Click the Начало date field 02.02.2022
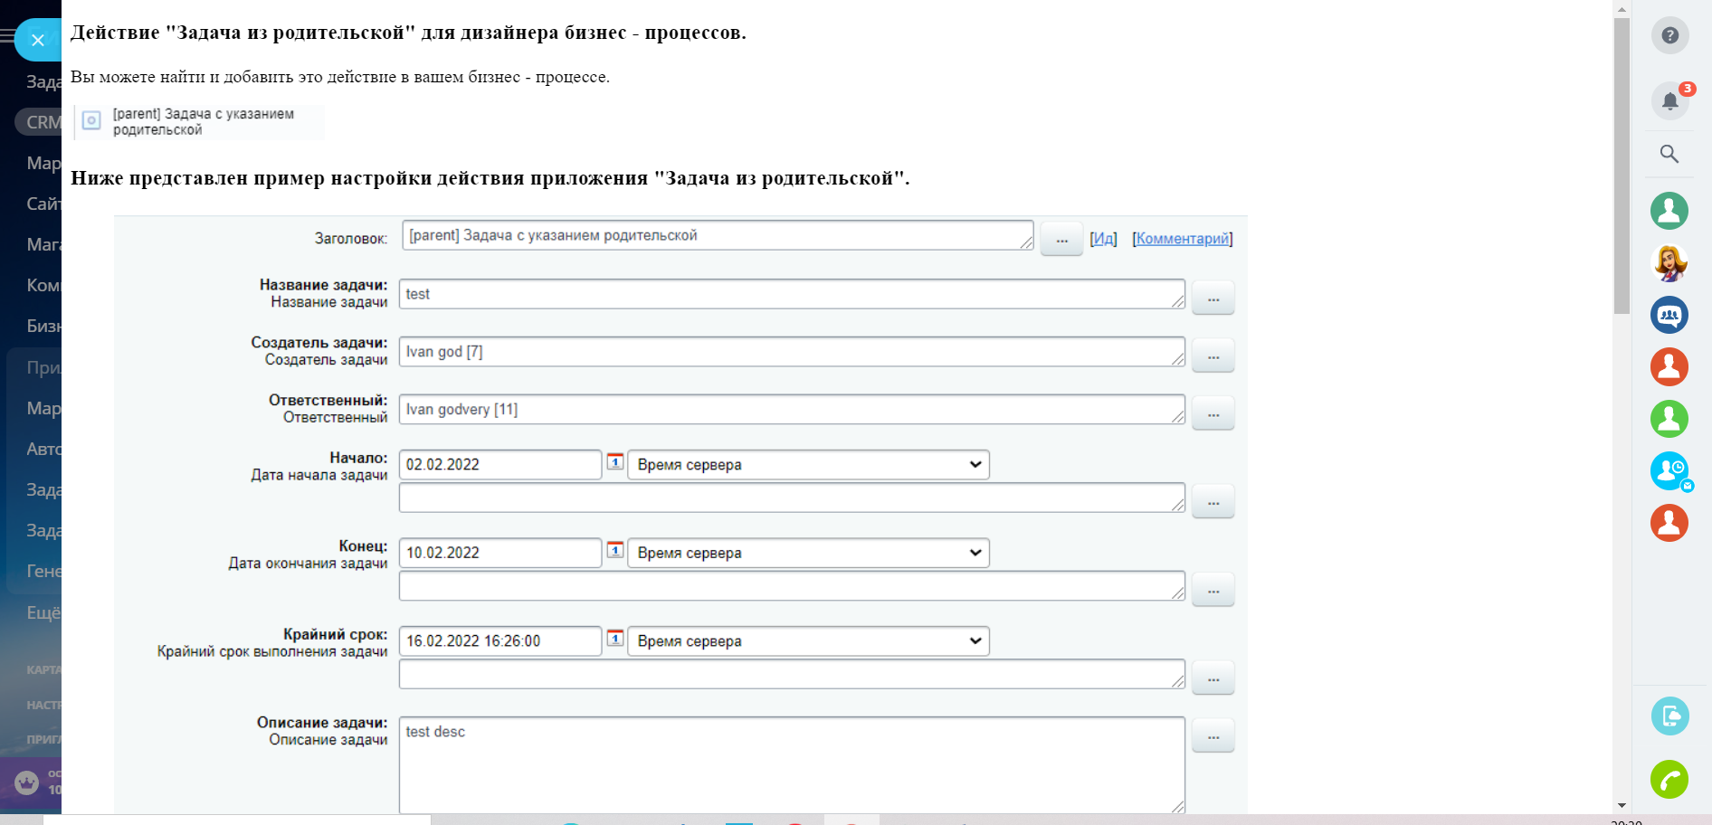 500,465
